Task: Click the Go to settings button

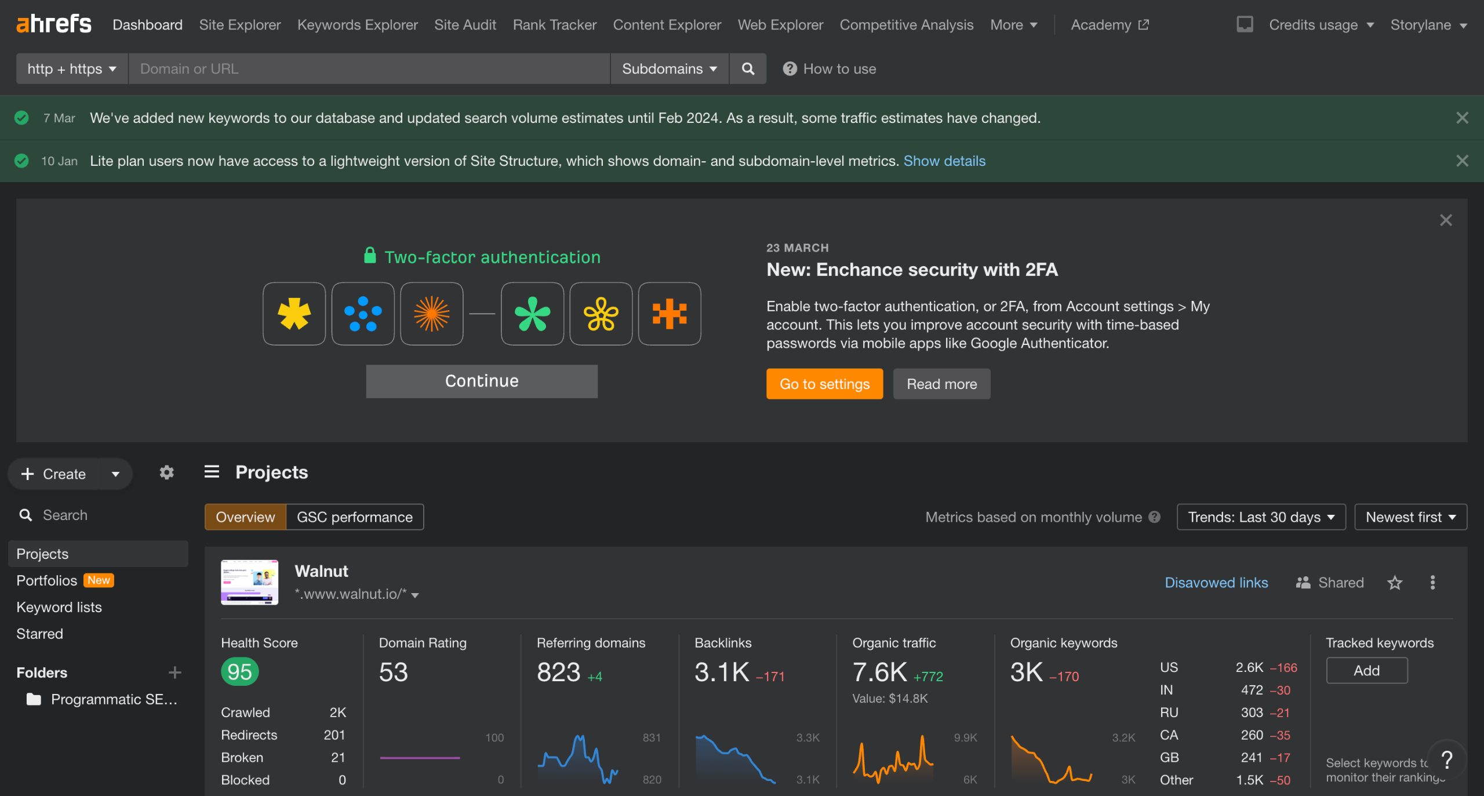Action: pyautogui.click(x=824, y=384)
